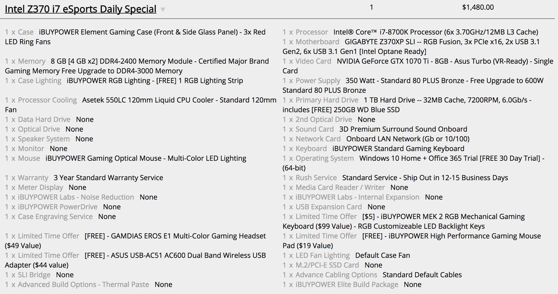Select the Windows 10 Home Operating System entry
This screenshot has width=558, height=294.
tap(413, 163)
